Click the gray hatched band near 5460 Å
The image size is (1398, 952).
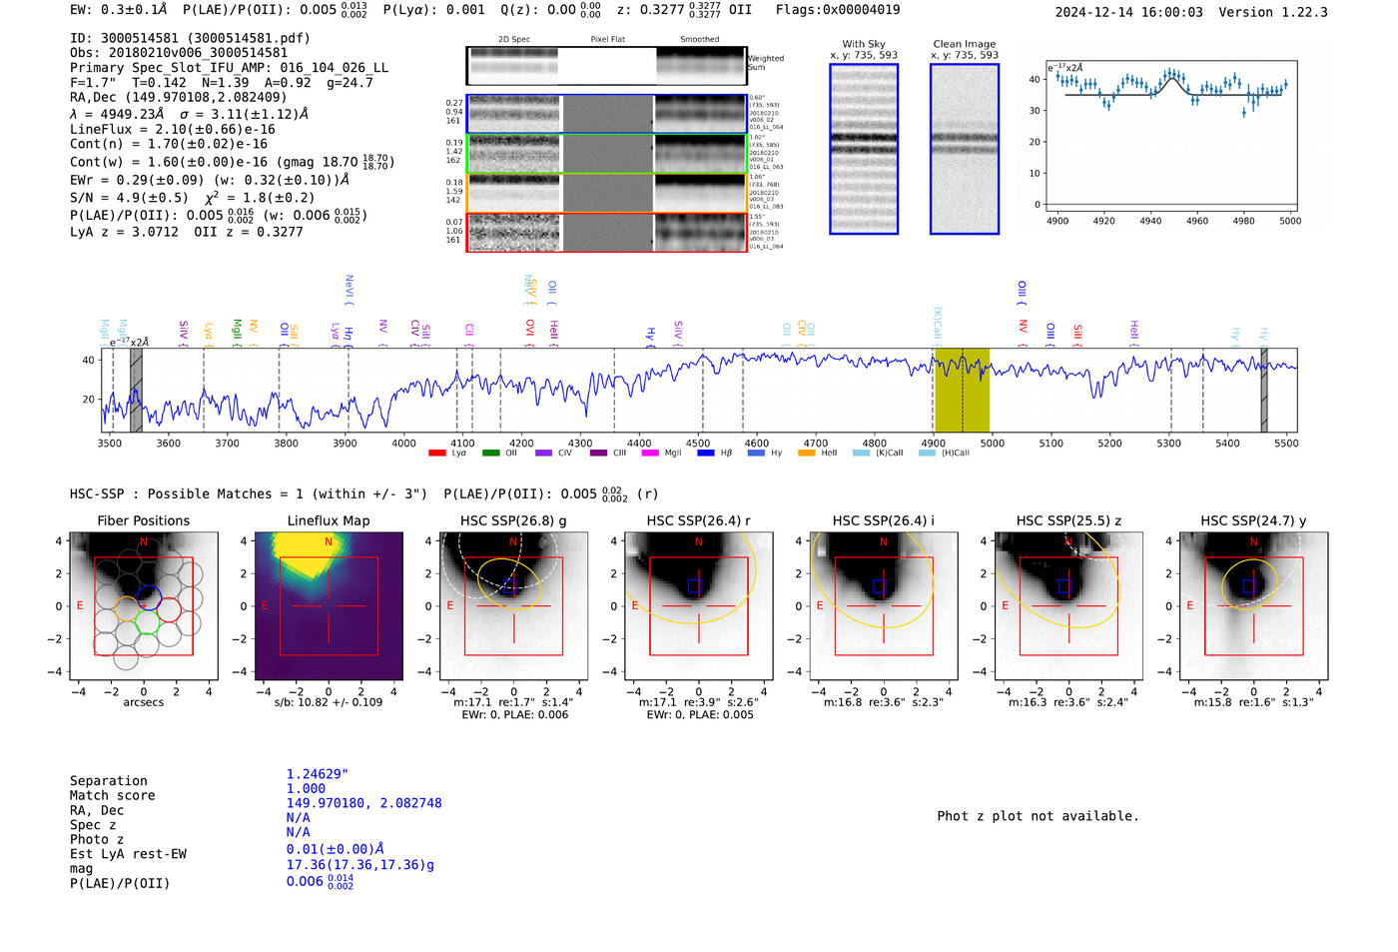point(1264,390)
